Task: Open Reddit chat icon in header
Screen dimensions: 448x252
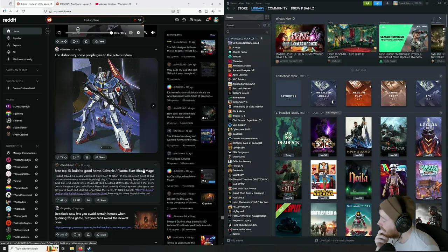Action: pyautogui.click(x=184, y=20)
